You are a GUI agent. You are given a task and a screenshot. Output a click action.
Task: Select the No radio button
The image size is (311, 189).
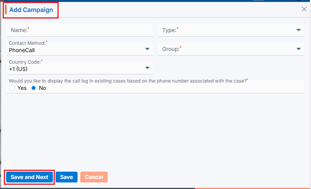pyautogui.click(x=34, y=88)
